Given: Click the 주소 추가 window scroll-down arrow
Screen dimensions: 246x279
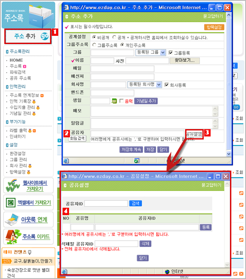Looking at the screenshot, I should pyautogui.click(x=229, y=153).
